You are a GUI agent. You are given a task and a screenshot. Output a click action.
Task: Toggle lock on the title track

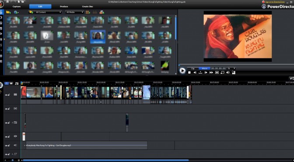coord(9,137)
